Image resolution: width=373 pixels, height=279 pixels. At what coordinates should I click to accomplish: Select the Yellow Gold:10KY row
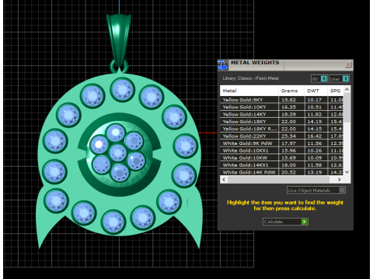tap(282, 107)
